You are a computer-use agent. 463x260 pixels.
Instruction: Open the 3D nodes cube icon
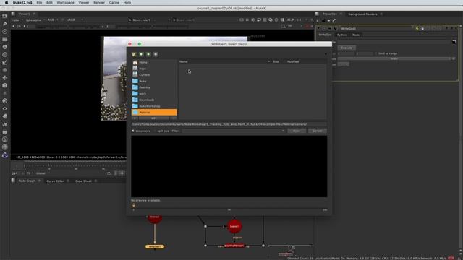click(5, 85)
